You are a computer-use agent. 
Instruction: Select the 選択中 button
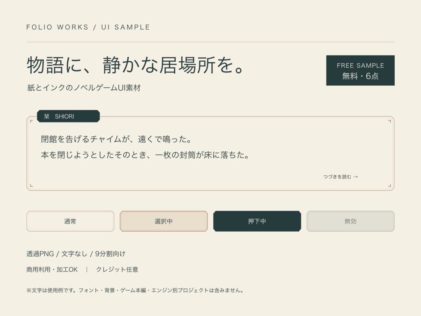(x=164, y=221)
